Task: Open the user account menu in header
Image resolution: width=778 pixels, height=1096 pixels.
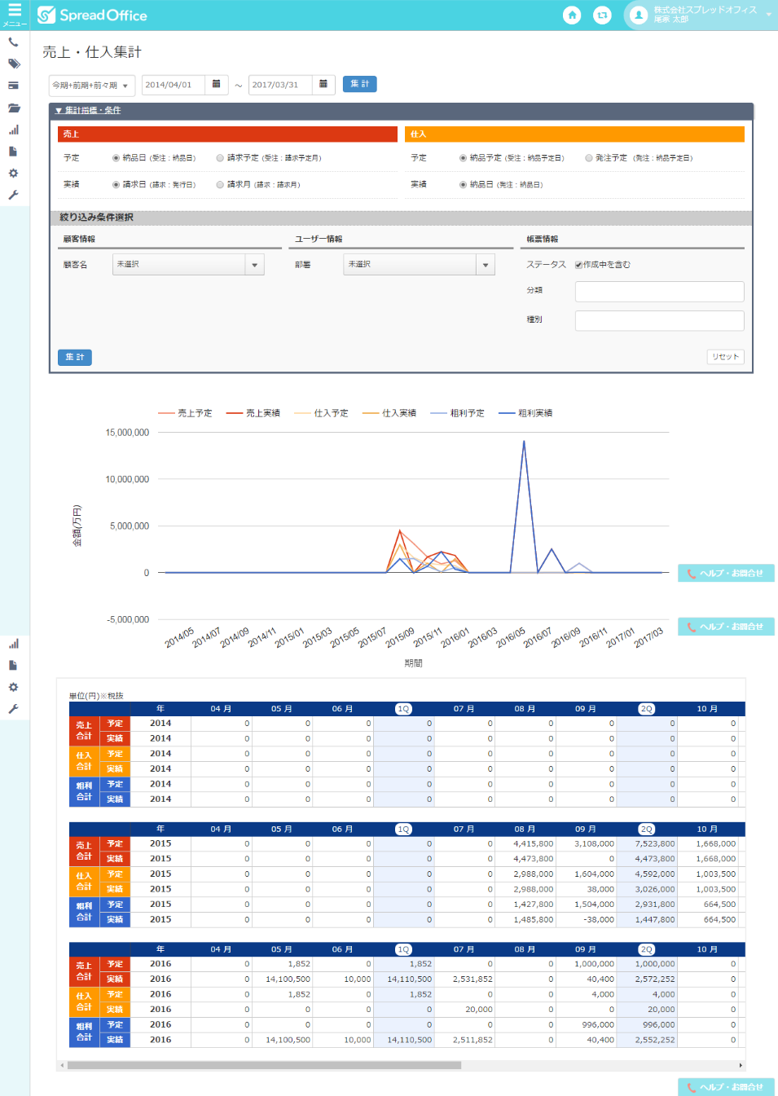Action: [701, 15]
